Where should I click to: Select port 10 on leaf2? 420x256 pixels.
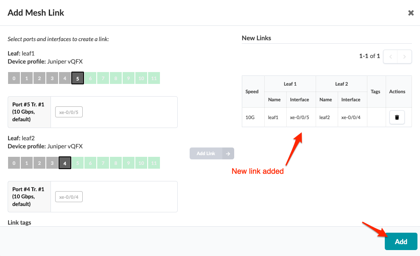[x=141, y=163]
